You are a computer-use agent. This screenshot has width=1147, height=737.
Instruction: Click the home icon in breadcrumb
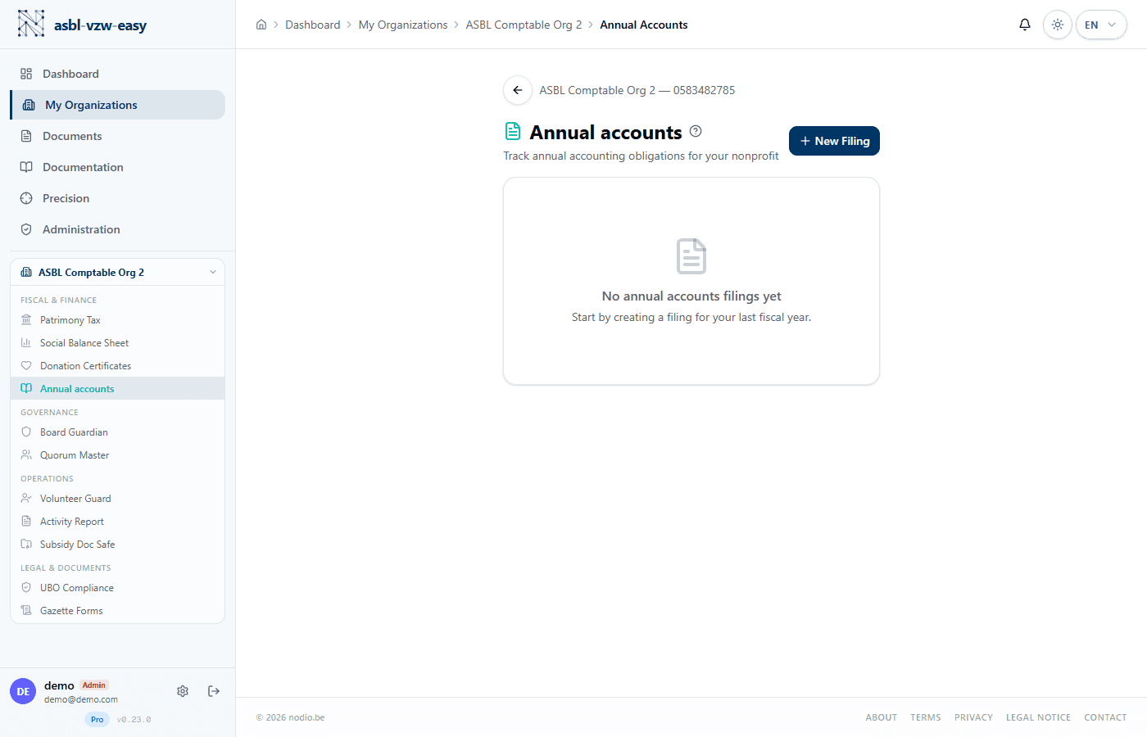(x=261, y=25)
